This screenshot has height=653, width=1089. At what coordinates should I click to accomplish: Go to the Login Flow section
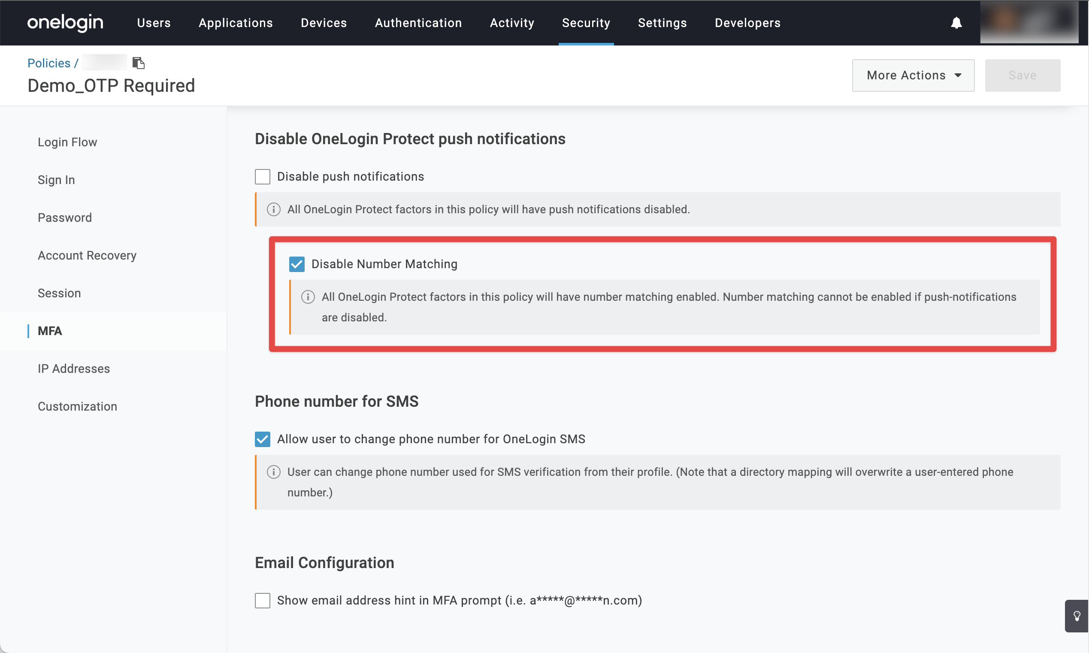tap(67, 142)
